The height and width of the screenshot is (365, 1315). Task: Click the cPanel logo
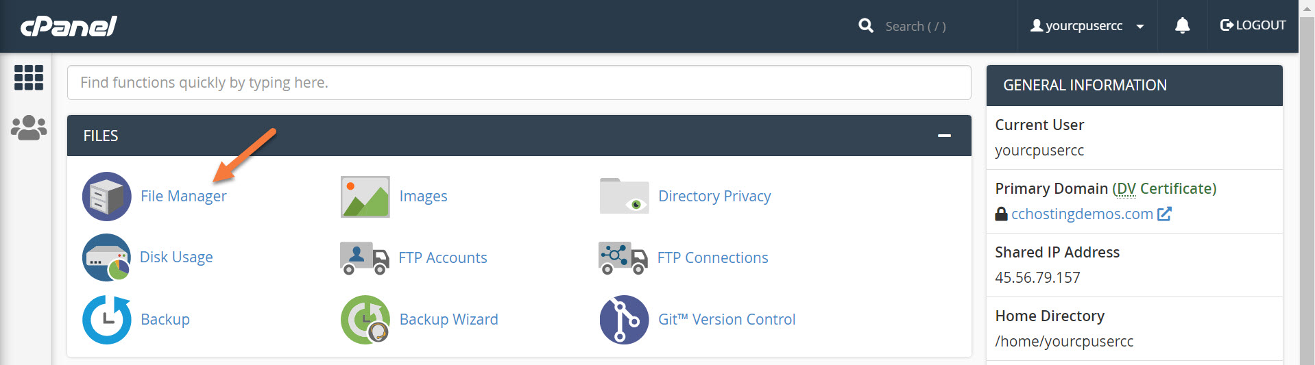(69, 26)
